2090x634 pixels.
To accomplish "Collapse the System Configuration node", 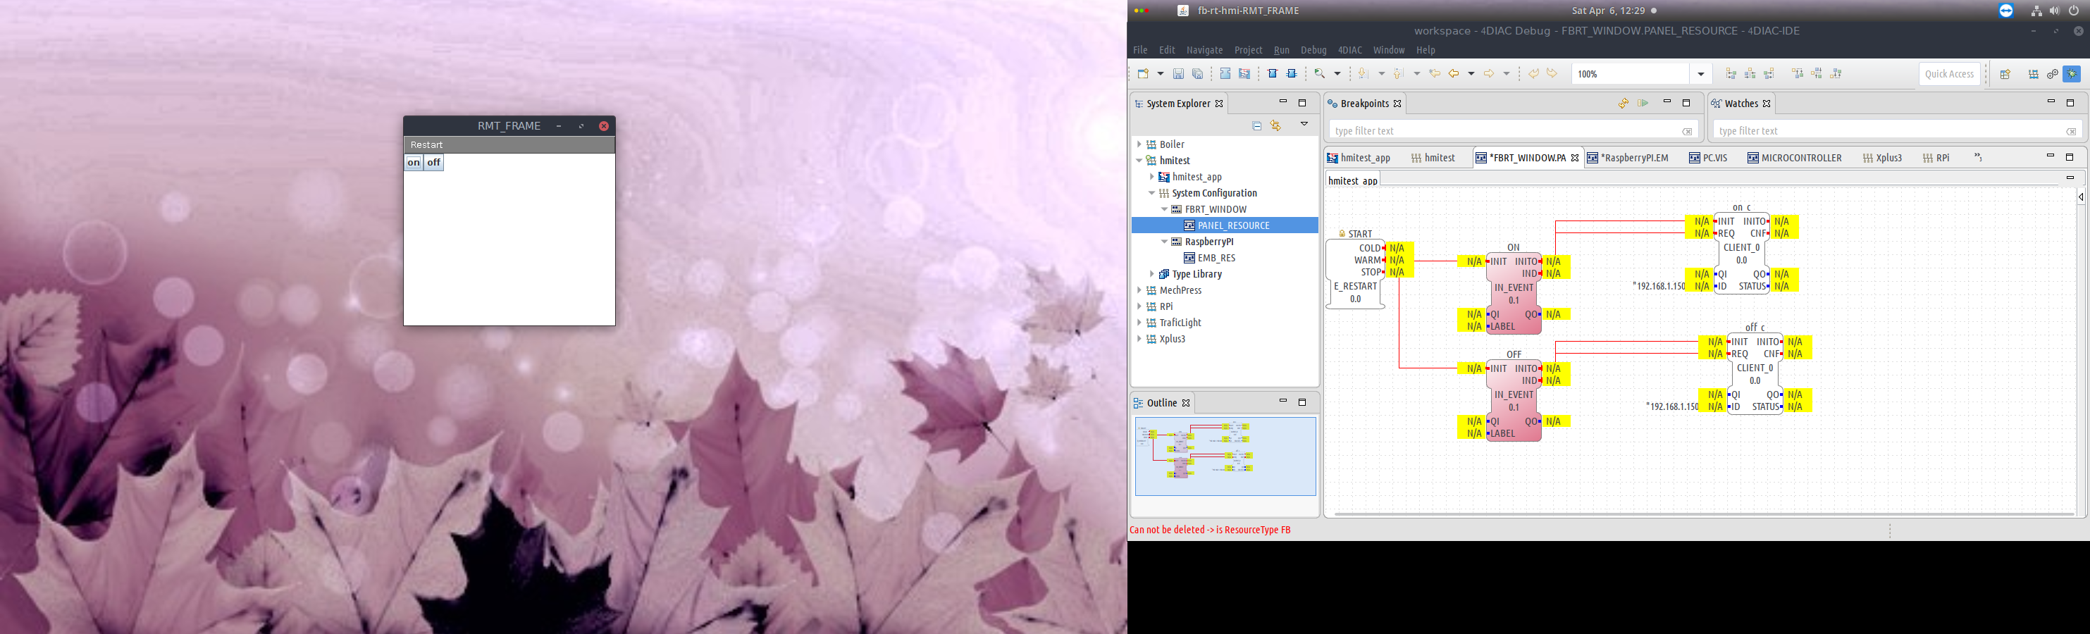I will [x=1151, y=193].
